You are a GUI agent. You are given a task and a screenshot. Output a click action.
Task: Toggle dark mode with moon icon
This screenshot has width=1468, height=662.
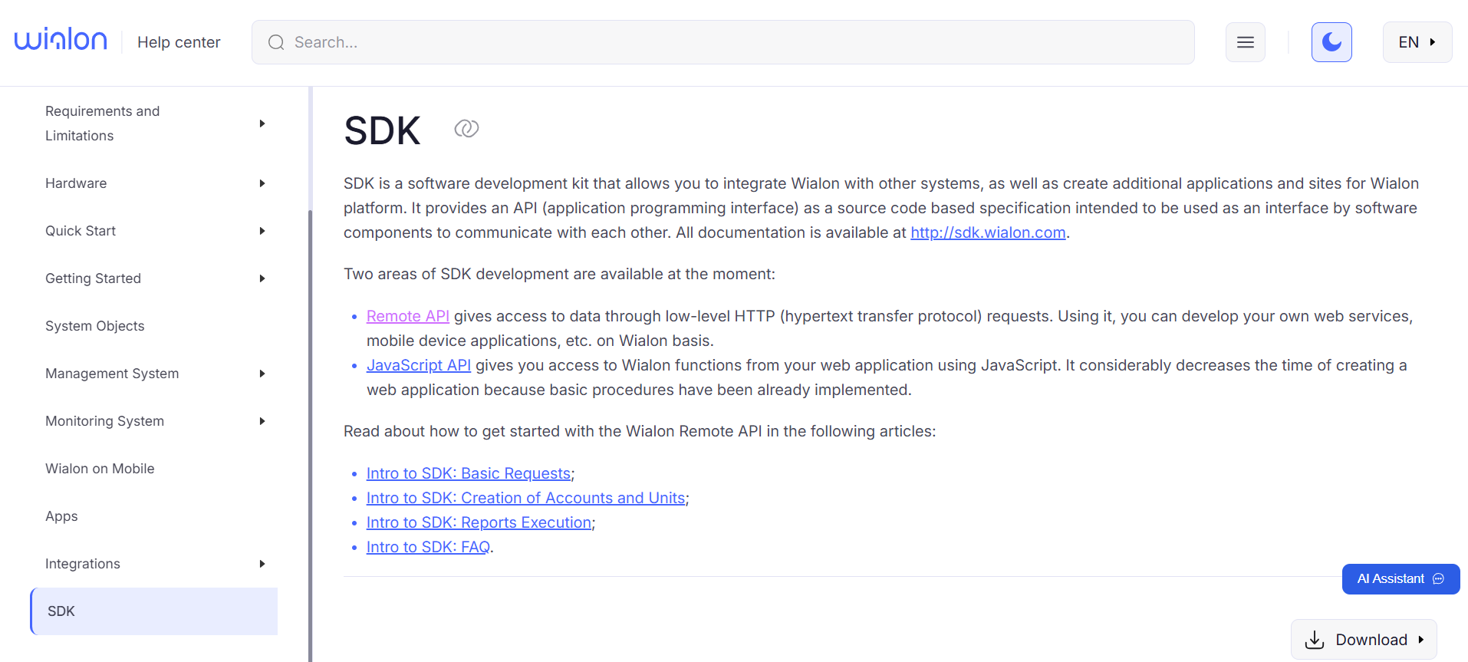pyautogui.click(x=1331, y=42)
